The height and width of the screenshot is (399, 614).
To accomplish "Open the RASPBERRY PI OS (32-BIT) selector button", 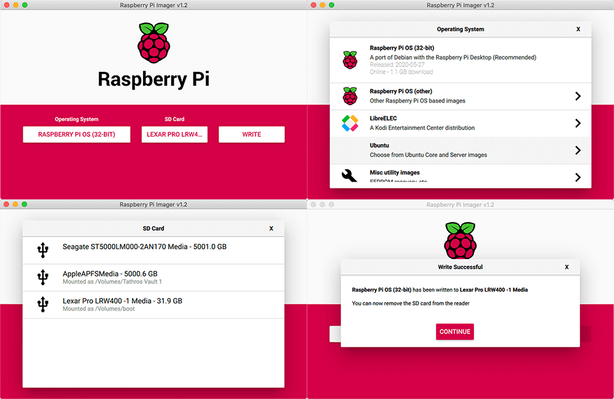I will point(77,134).
